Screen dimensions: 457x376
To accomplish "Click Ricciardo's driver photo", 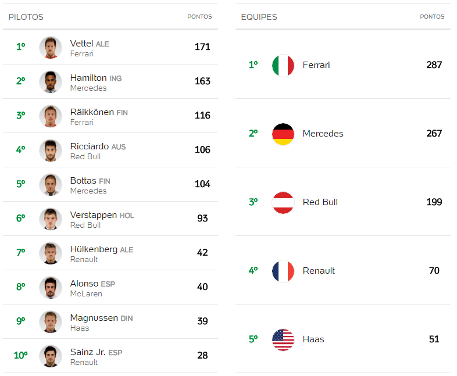I will [x=51, y=151].
